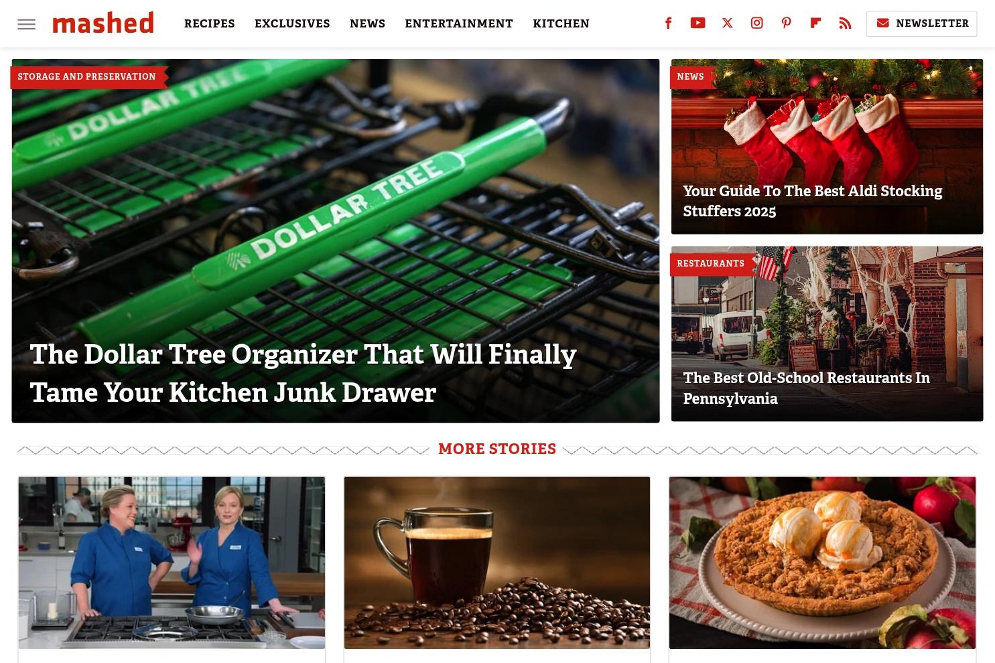995x663 pixels.
Task: Open the Entertainment menu item
Action: point(459,23)
